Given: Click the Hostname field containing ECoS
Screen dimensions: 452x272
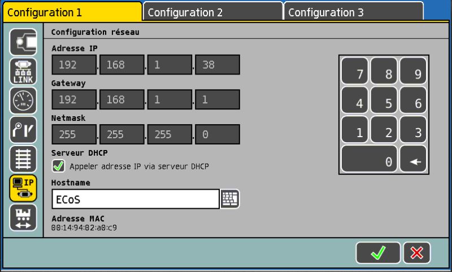Looking at the screenshot, I should (135, 199).
